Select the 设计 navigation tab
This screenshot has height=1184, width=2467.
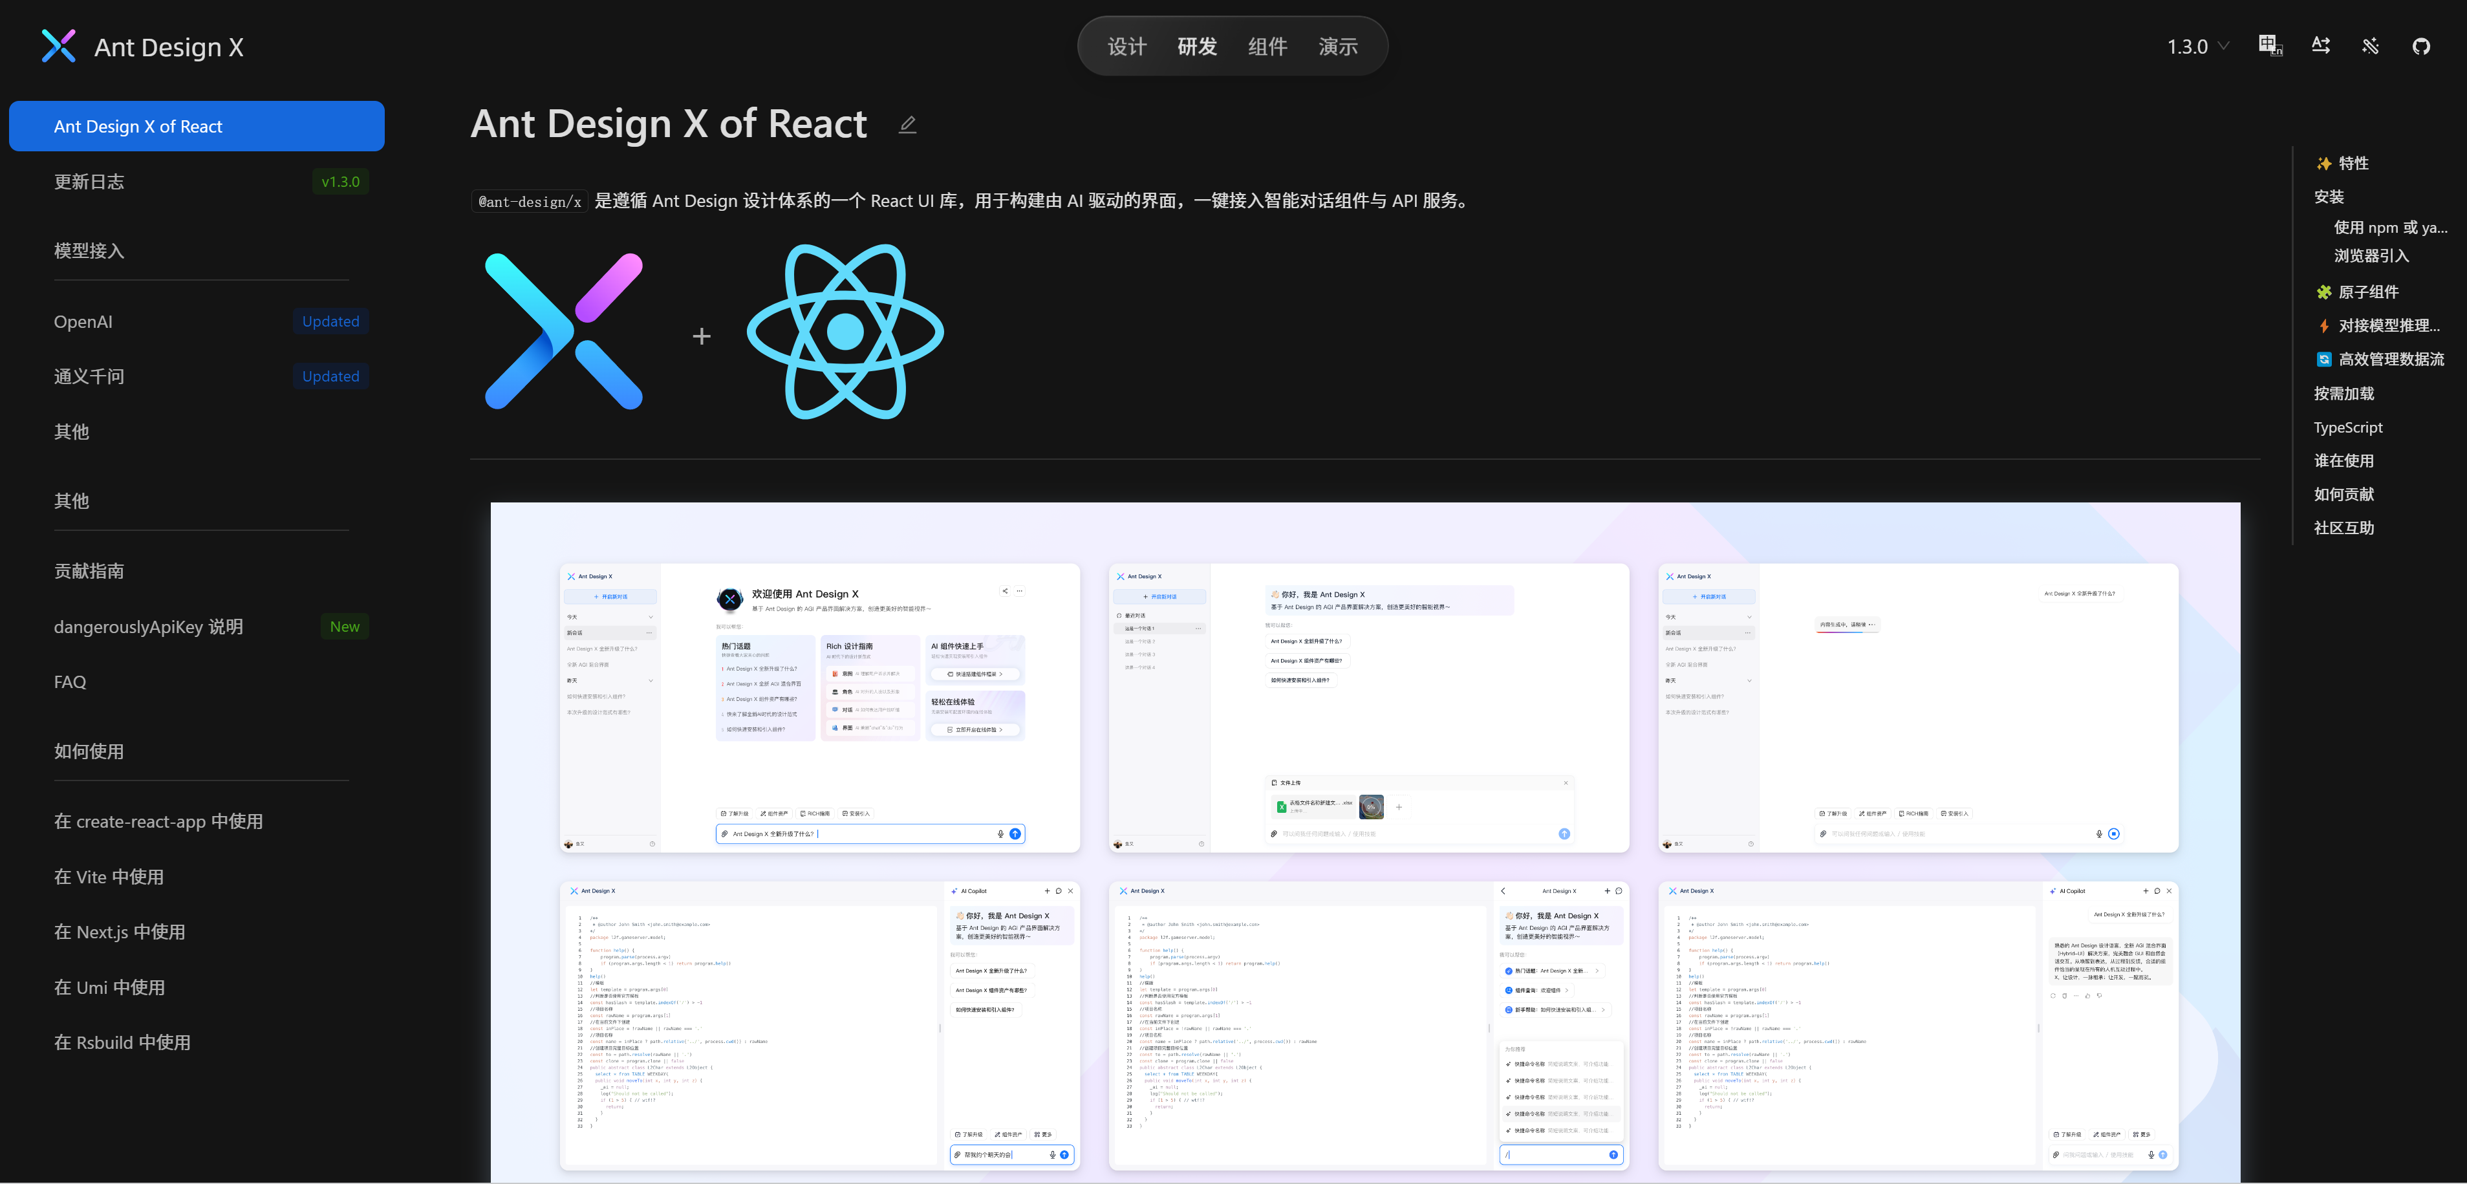pyautogui.click(x=1126, y=46)
